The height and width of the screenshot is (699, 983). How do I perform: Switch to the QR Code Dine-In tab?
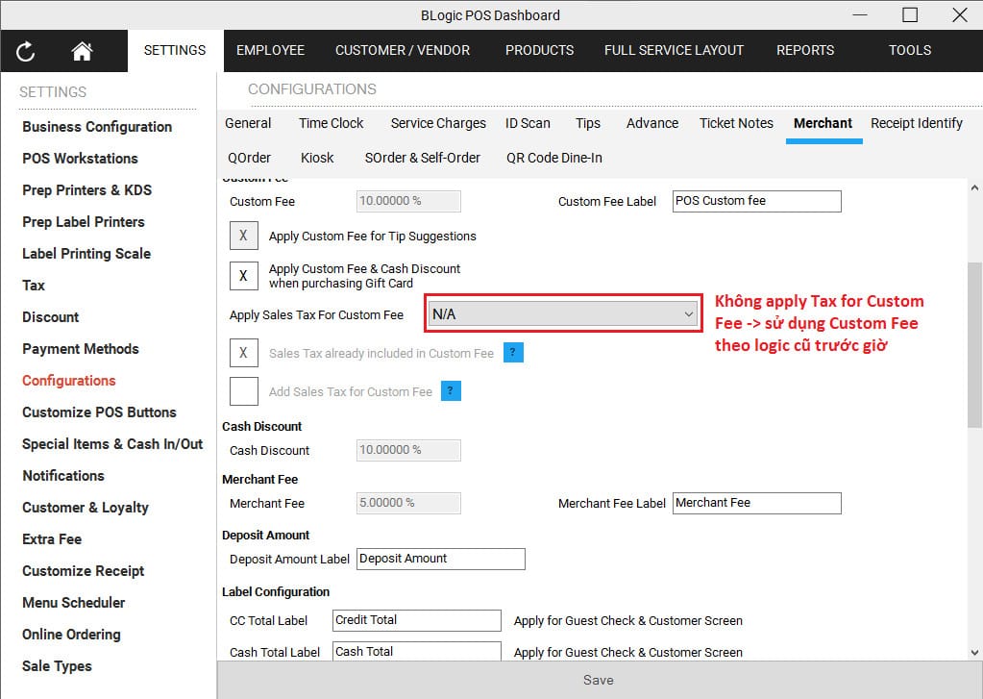click(554, 158)
